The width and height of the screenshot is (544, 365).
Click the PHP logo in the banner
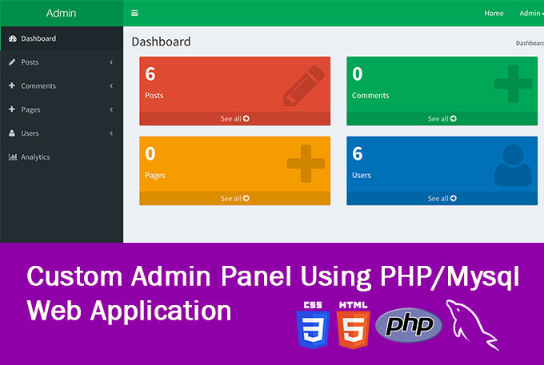(x=409, y=325)
